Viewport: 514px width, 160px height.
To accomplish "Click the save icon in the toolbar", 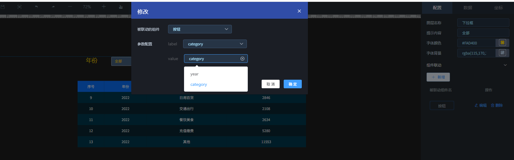I will [3, 7].
